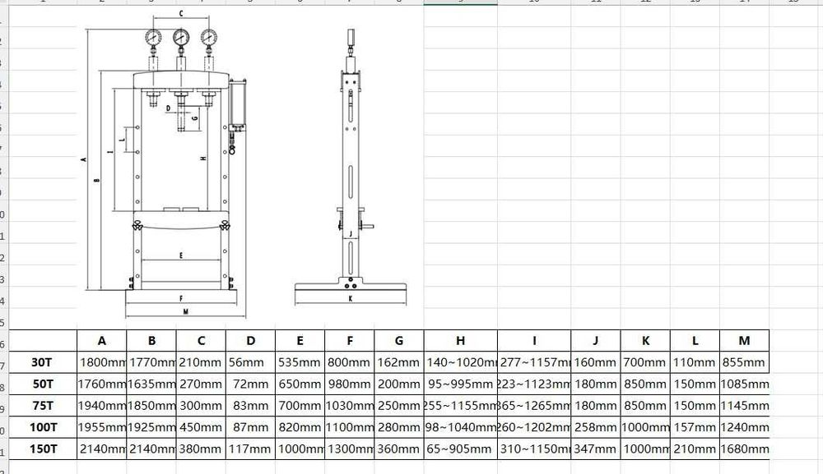
Task: Click the cell containing '650mm'
Action: 300,384
